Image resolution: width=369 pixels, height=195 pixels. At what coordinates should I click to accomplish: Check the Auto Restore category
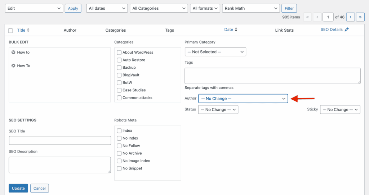pyautogui.click(x=119, y=60)
